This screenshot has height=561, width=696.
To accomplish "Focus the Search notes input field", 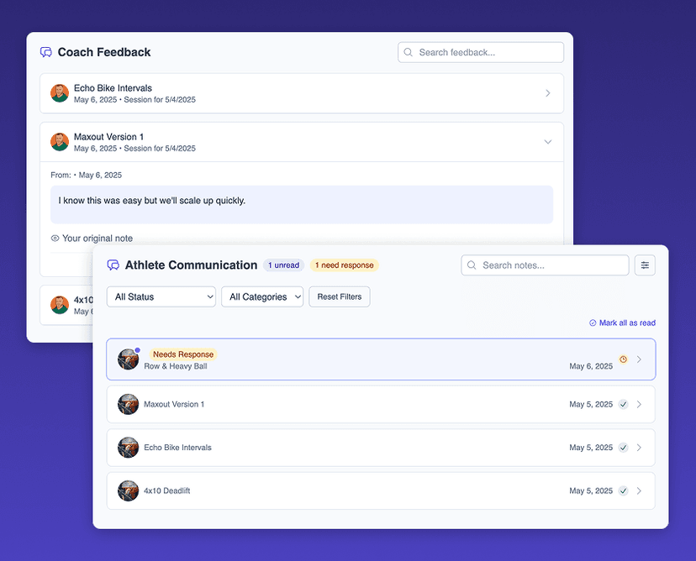I will (x=545, y=265).
